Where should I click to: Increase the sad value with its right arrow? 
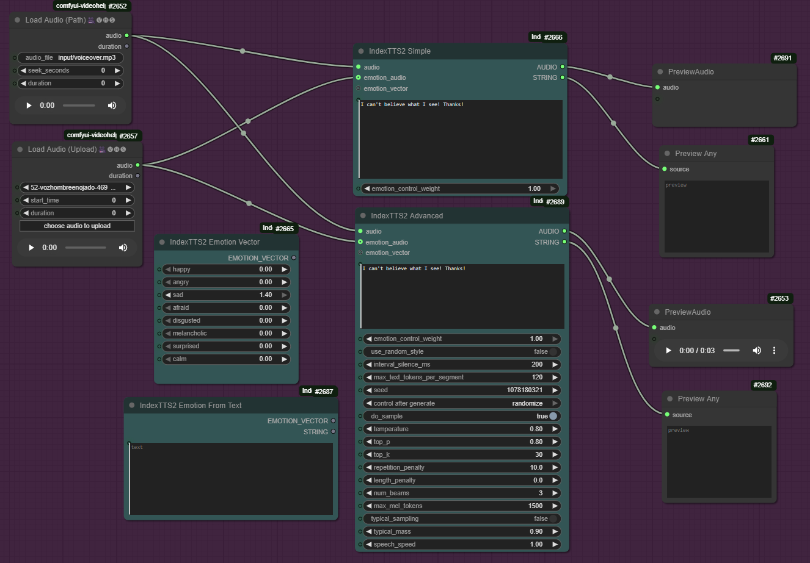[285, 295]
